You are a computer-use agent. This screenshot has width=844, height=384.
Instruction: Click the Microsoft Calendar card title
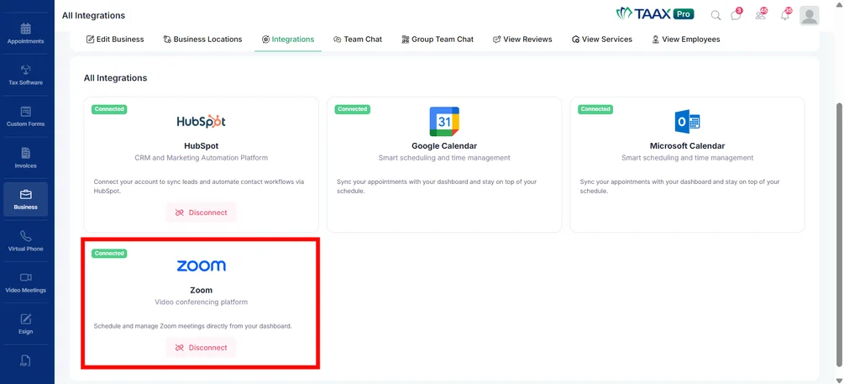click(687, 146)
